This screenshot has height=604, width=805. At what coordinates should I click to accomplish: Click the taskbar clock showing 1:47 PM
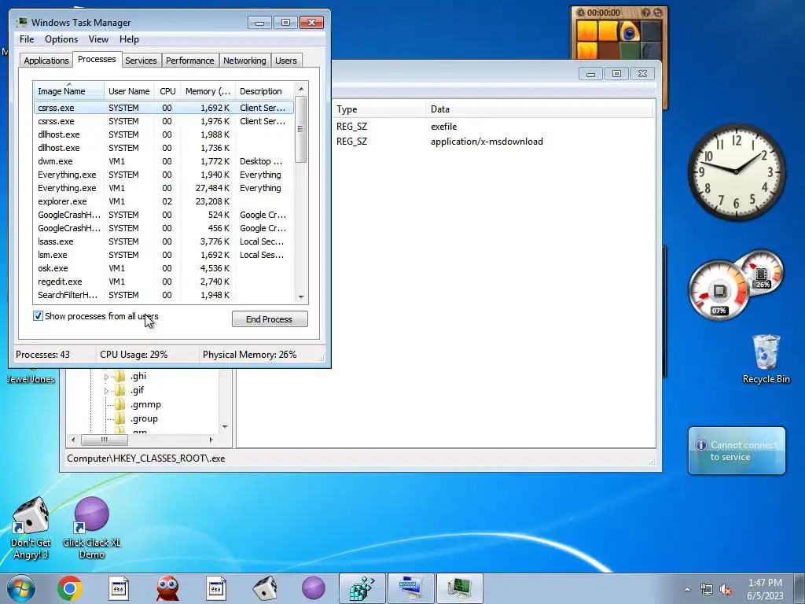765,589
